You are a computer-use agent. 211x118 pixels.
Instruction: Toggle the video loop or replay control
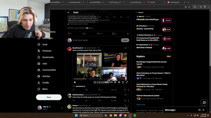[123, 82]
